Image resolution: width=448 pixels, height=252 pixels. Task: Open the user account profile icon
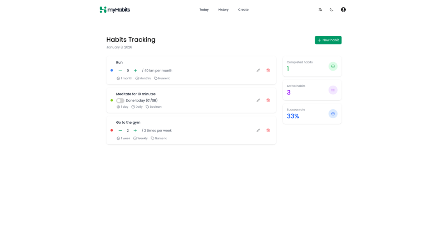[343, 10]
